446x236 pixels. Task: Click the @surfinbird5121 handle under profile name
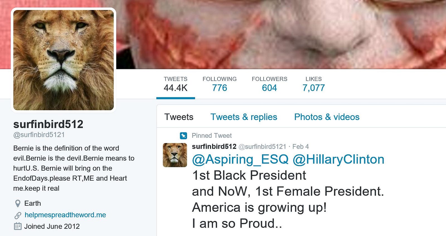coord(39,135)
